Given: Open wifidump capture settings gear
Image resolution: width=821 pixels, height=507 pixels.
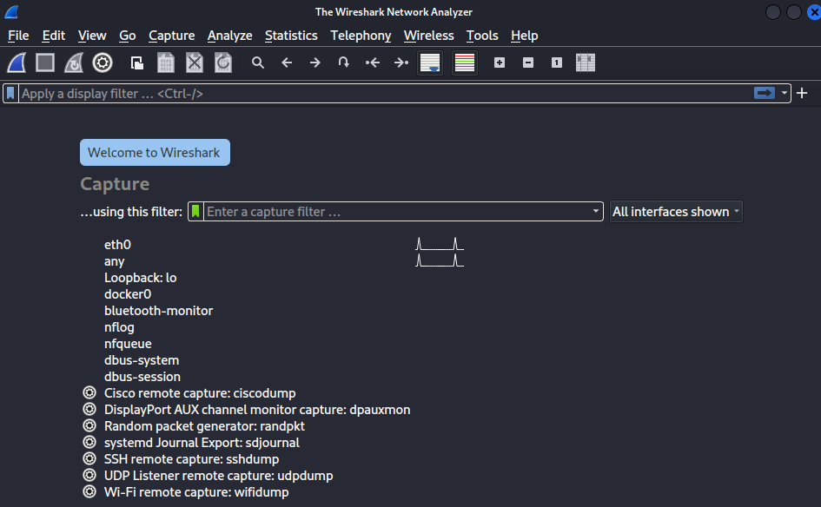Looking at the screenshot, I should click(89, 491).
